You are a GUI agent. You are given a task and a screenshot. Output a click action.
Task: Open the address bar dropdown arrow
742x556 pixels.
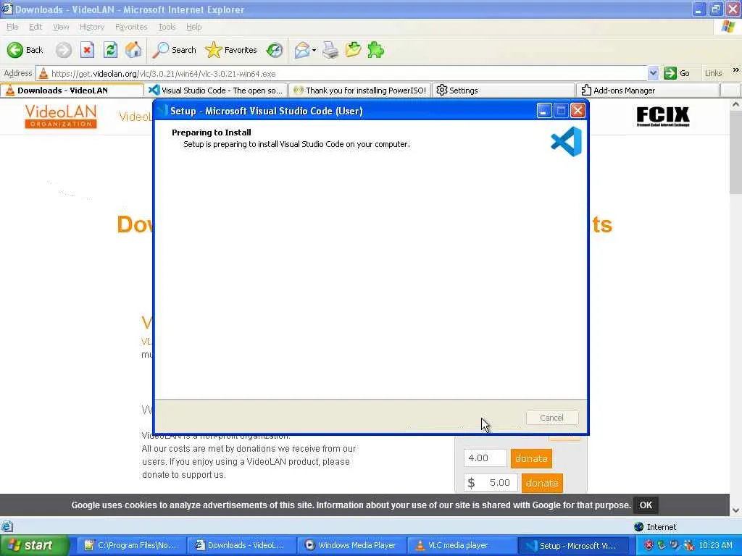click(x=653, y=73)
